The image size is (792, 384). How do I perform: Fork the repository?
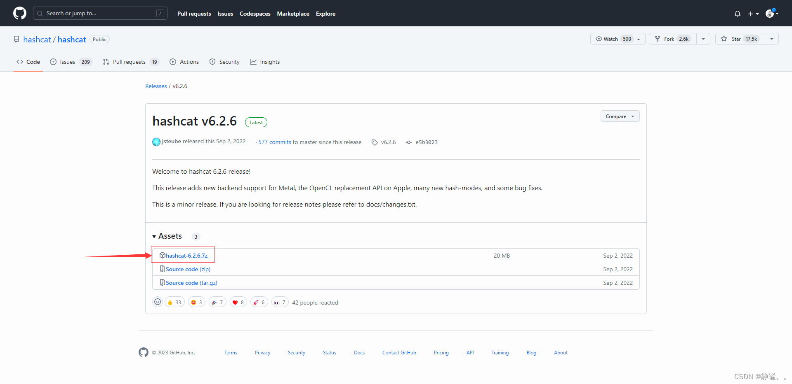click(x=672, y=39)
